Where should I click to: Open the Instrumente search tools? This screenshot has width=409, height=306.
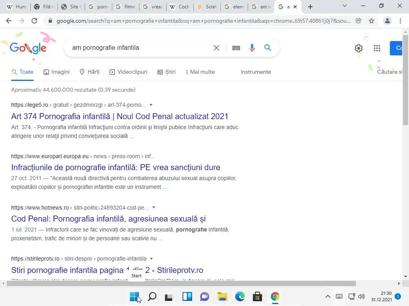tap(256, 72)
